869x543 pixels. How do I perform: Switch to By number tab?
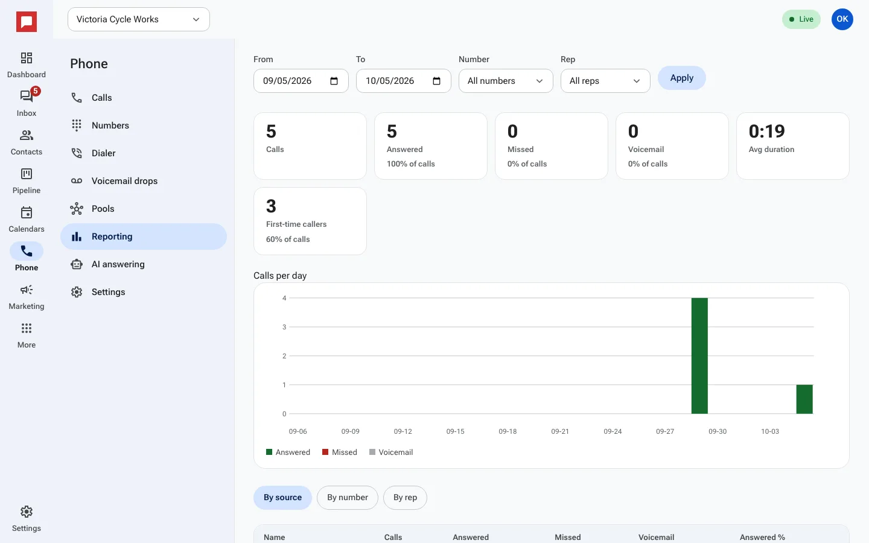[348, 498]
